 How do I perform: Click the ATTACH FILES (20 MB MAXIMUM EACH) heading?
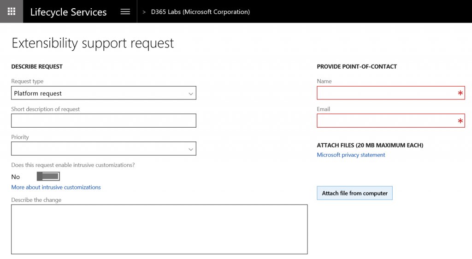(x=370, y=145)
